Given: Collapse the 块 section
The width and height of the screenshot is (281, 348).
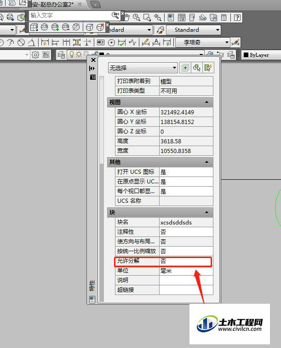Looking at the screenshot, I should click(206, 212).
